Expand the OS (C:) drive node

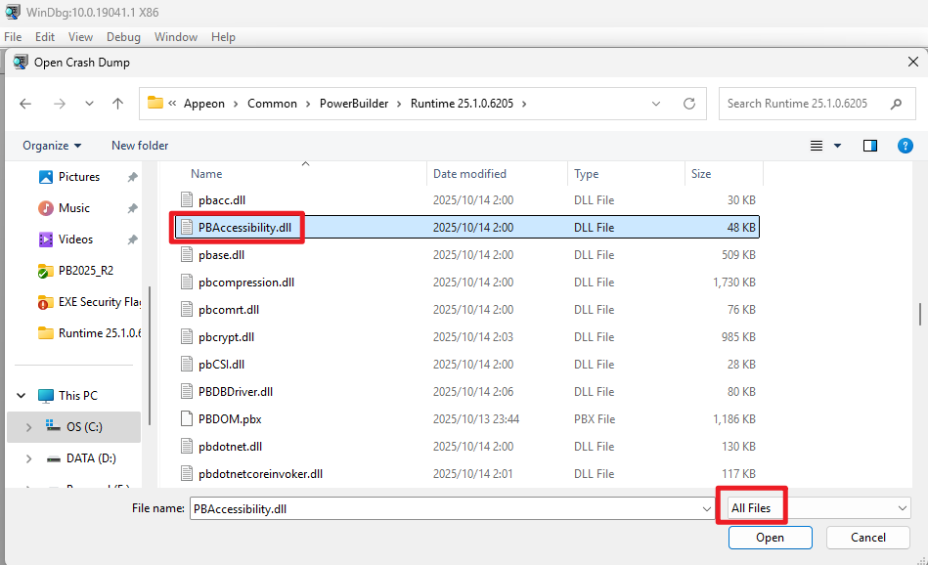28,427
